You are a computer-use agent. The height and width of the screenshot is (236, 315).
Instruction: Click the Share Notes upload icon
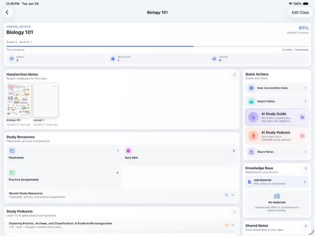pyautogui.click(x=251, y=152)
